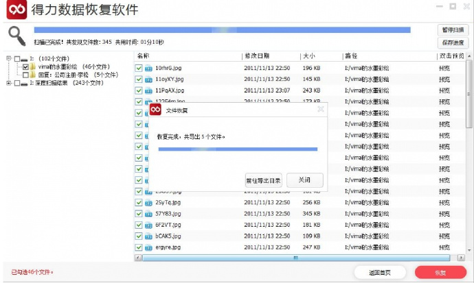
Task: Sort by 路径 column header
Action: pos(351,56)
